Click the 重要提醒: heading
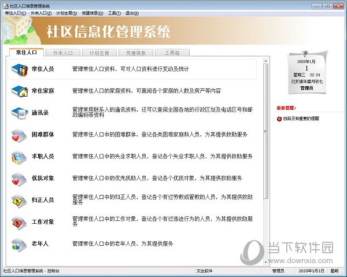 [x=286, y=108]
